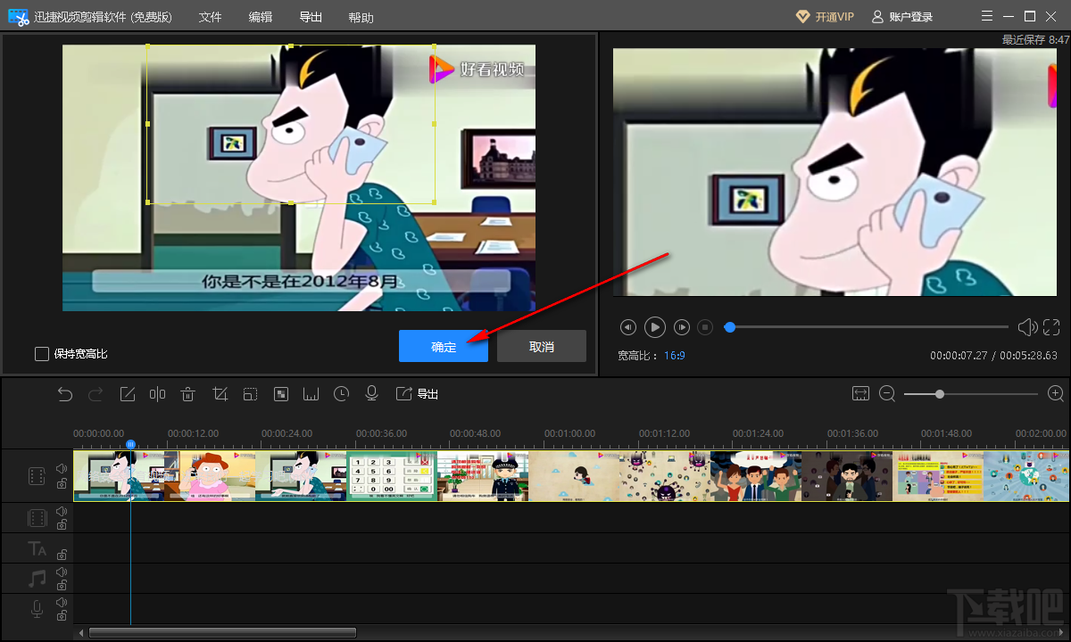
Task: Select the crop tool in the timeline toolbar
Action: tap(220, 394)
